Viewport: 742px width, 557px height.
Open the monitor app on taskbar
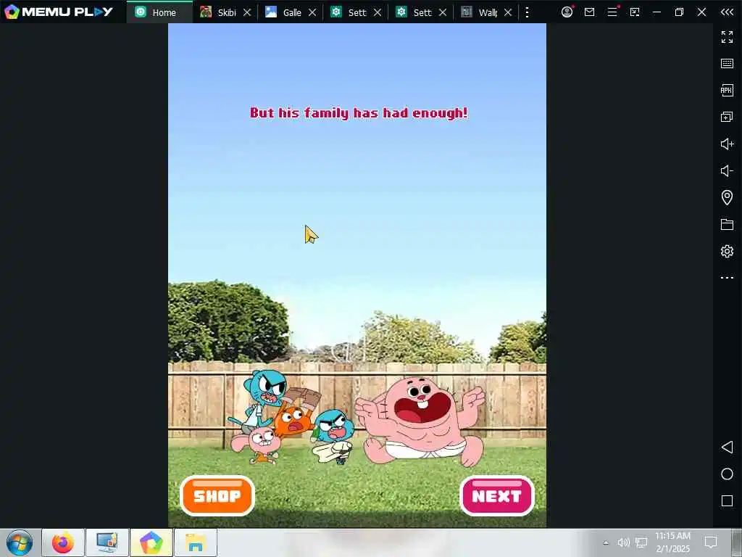pyautogui.click(x=107, y=542)
